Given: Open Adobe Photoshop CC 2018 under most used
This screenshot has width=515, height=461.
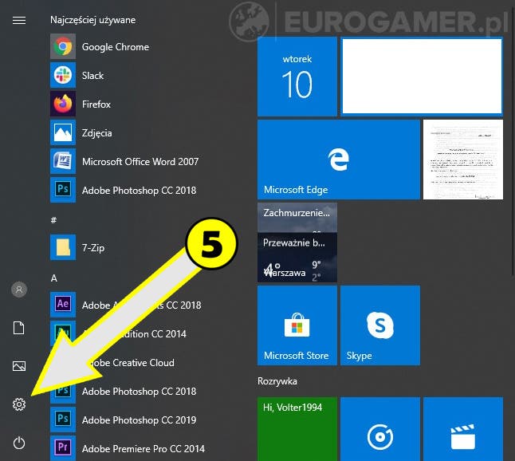Looking at the screenshot, I should [x=123, y=190].
